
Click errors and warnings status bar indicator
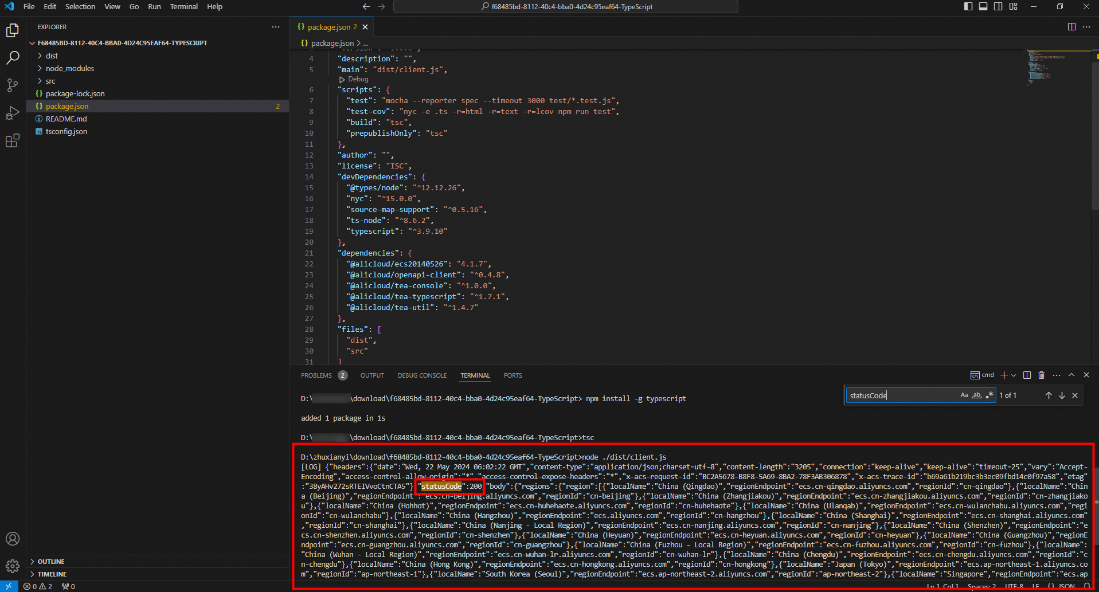pos(38,586)
